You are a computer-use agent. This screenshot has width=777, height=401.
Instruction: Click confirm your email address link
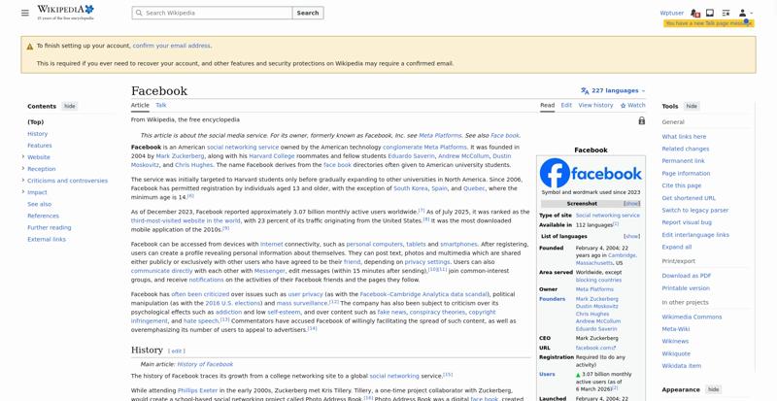[x=171, y=46]
